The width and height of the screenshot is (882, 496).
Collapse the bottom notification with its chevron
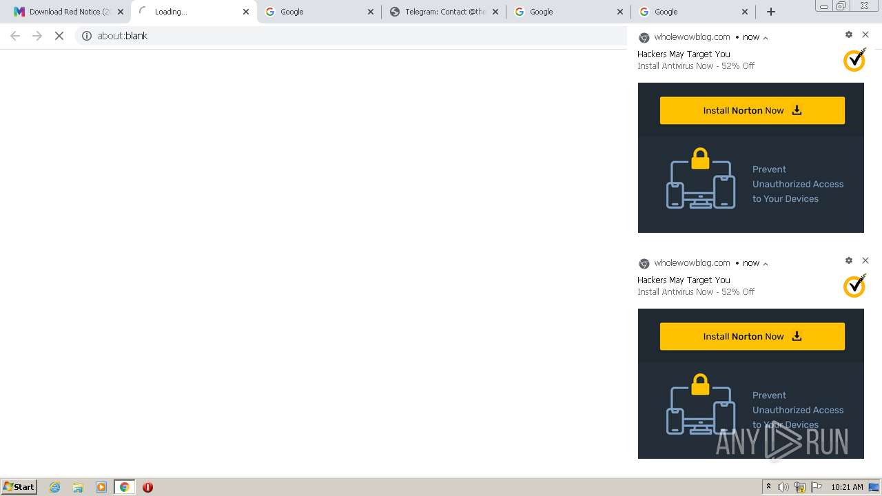(x=766, y=264)
